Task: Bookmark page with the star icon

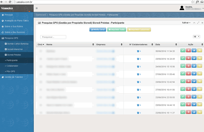Action: [193, 2]
